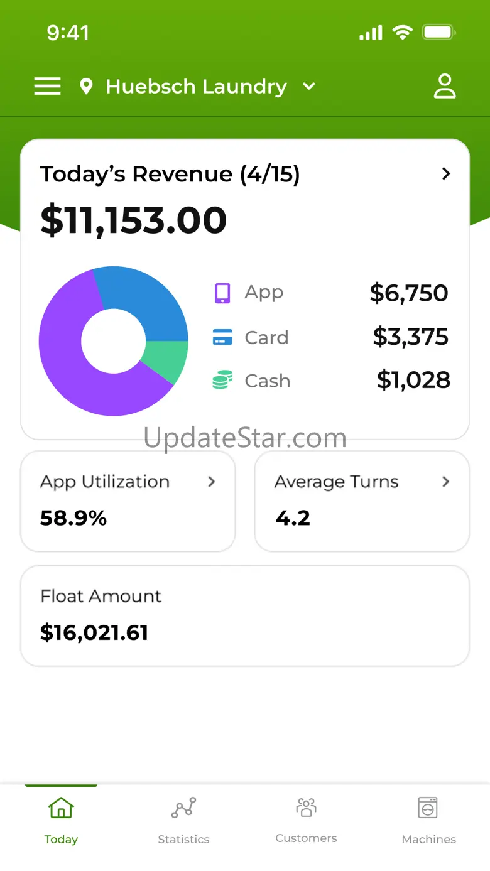
Task: Tap the Statistics graph icon
Action: [183, 808]
